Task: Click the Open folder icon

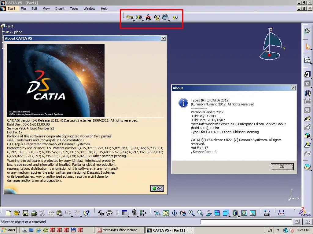Action: [17, 213]
